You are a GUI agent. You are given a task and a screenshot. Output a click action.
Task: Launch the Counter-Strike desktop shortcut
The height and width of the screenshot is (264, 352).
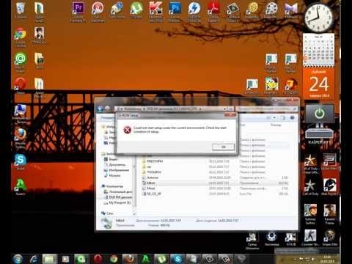point(310,238)
